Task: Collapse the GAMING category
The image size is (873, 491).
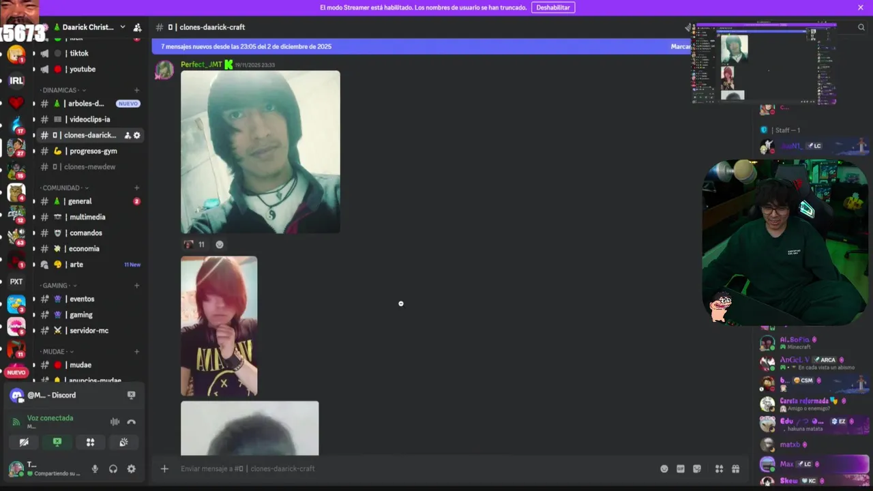Action: point(59,285)
